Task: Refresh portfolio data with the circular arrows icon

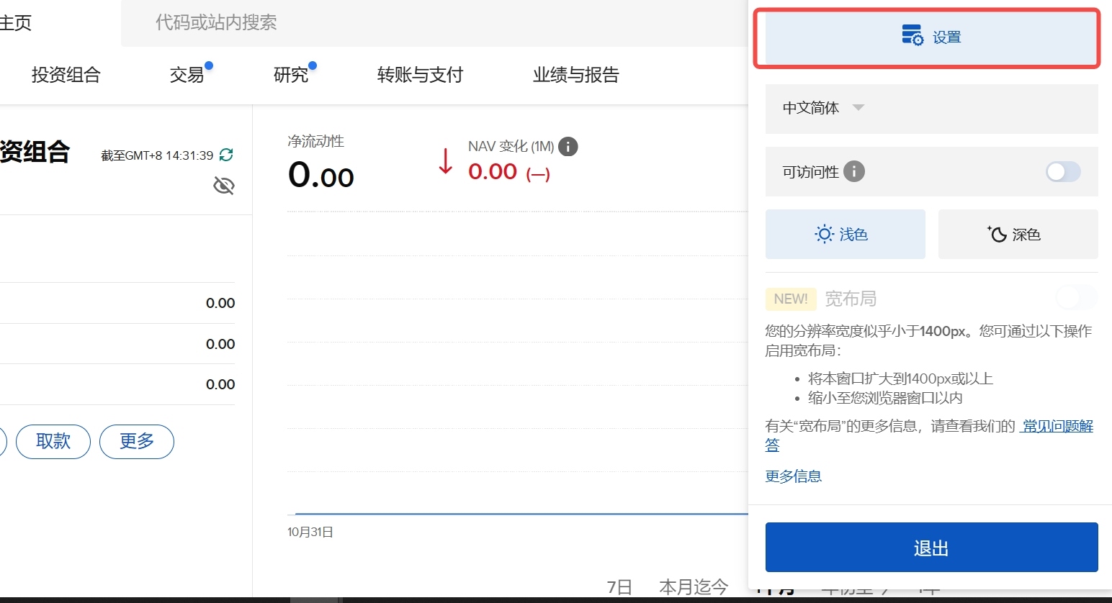Action: click(225, 154)
